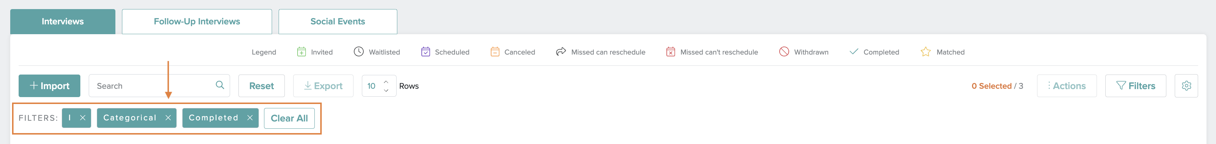Click the search magnifier icon
The height and width of the screenshot is (144, 1216).
219,85
